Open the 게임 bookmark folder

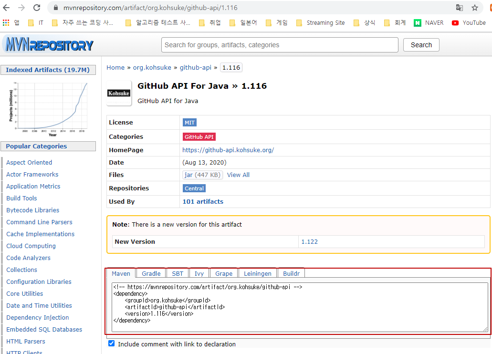click(x=276, y=22)
